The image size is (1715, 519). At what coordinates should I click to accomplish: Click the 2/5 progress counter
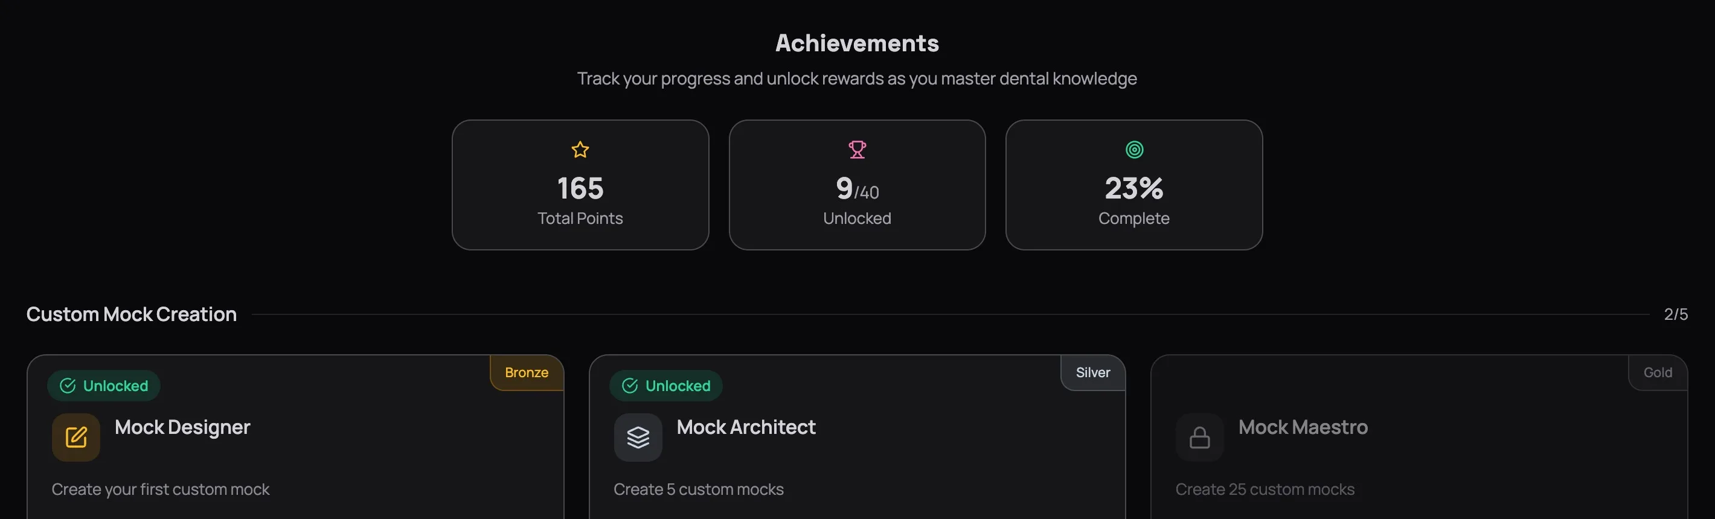[x=1676, y=313]
